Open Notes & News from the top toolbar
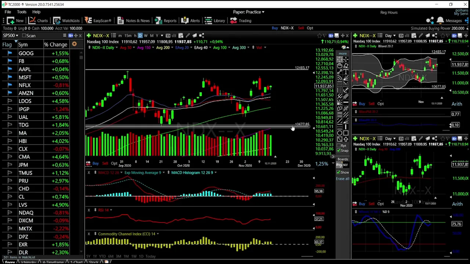Viewport: 470px width, 264px height. coord(133,21)
